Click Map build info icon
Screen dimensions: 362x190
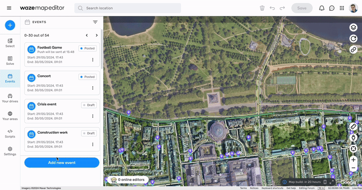point(285,182)
